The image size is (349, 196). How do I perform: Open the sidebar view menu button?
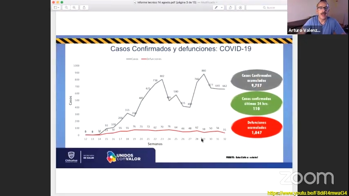click(56, 7)
